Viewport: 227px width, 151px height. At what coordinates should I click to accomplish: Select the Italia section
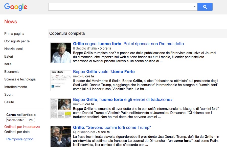[8, 64]
